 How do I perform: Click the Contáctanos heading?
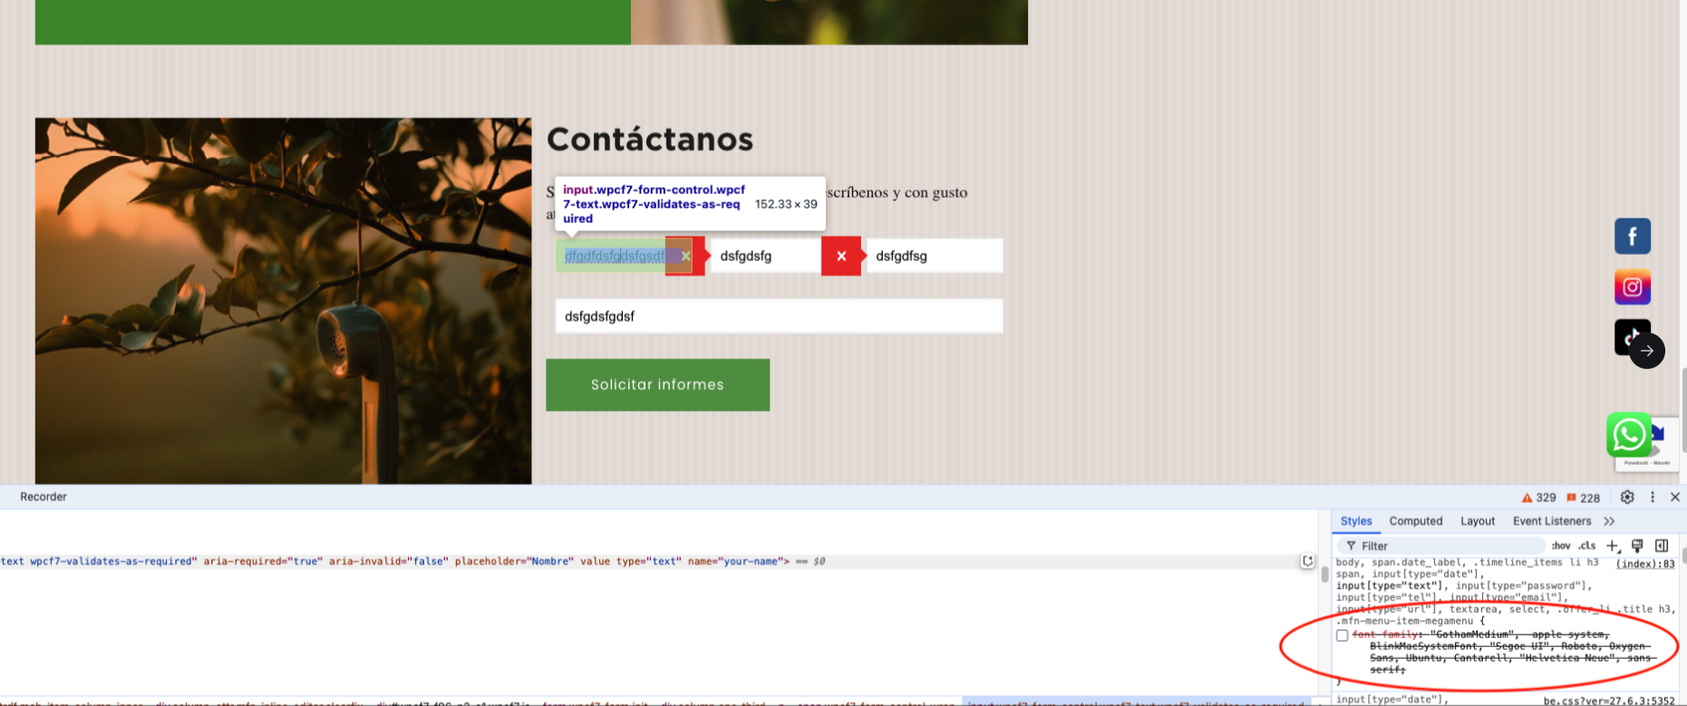click(650, 139)
